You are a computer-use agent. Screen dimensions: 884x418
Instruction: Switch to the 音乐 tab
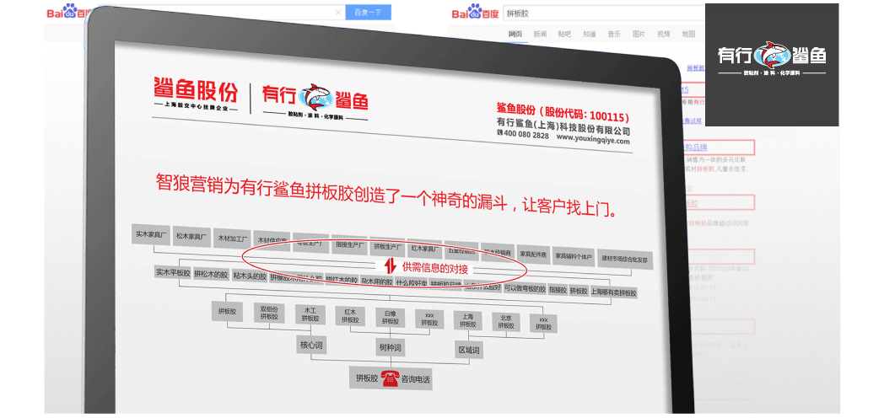click(x=614, y=34)
